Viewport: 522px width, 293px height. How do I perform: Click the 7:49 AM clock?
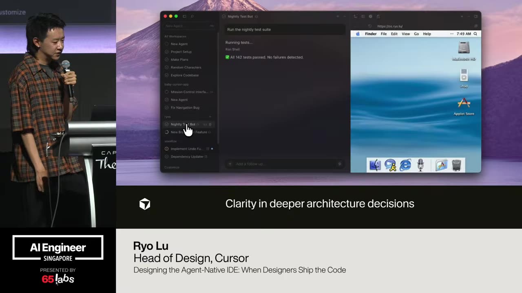(464, 34)
